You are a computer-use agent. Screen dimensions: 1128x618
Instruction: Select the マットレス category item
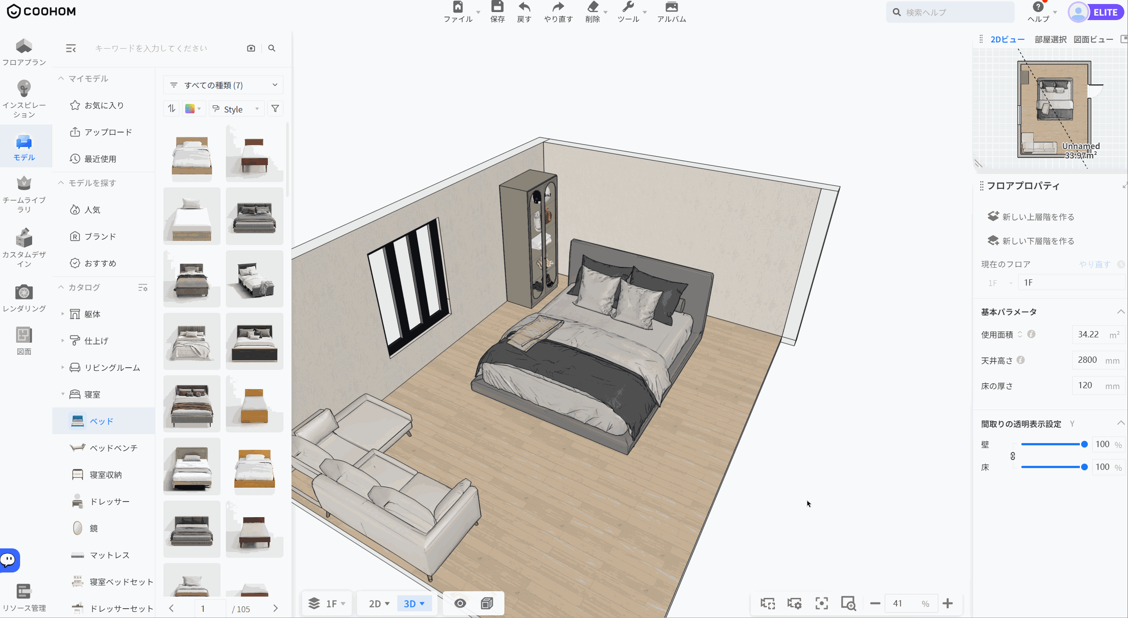[x=104, y=555]
